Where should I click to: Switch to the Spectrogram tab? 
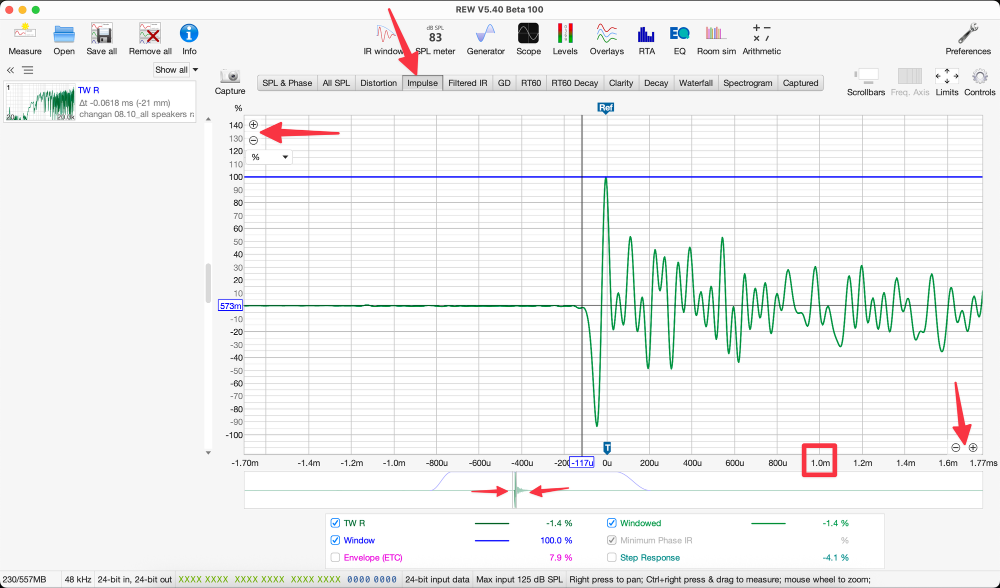tap(747, 83)
